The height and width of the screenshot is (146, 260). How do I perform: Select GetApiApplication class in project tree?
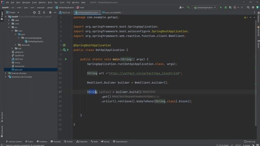(x=34, y=41)
